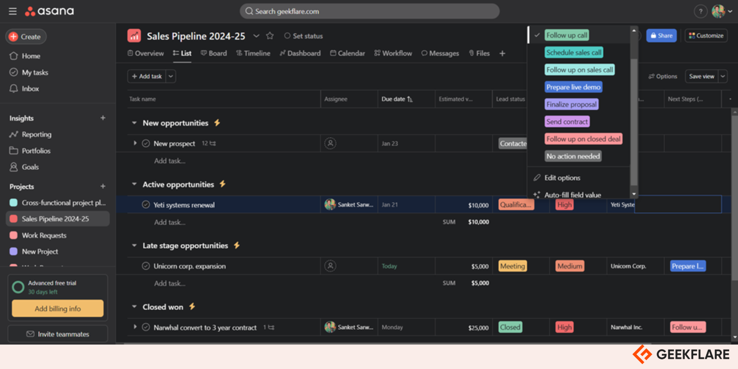Collapse Active opportunities section
The width and height of the screenshot is (738, 369).
pos(134,184)
